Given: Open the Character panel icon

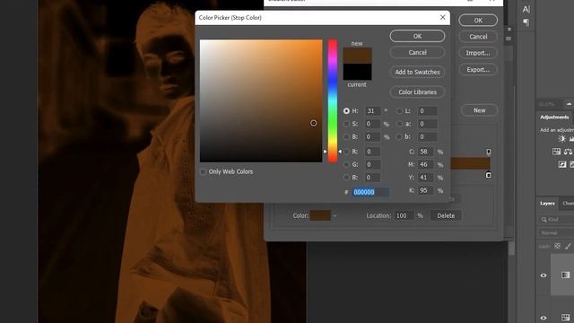Looking at the screenshot, I should click(x=526, y=9).
